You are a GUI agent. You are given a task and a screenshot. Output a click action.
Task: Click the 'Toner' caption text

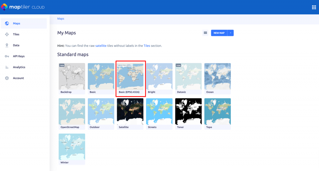[180, 127]
